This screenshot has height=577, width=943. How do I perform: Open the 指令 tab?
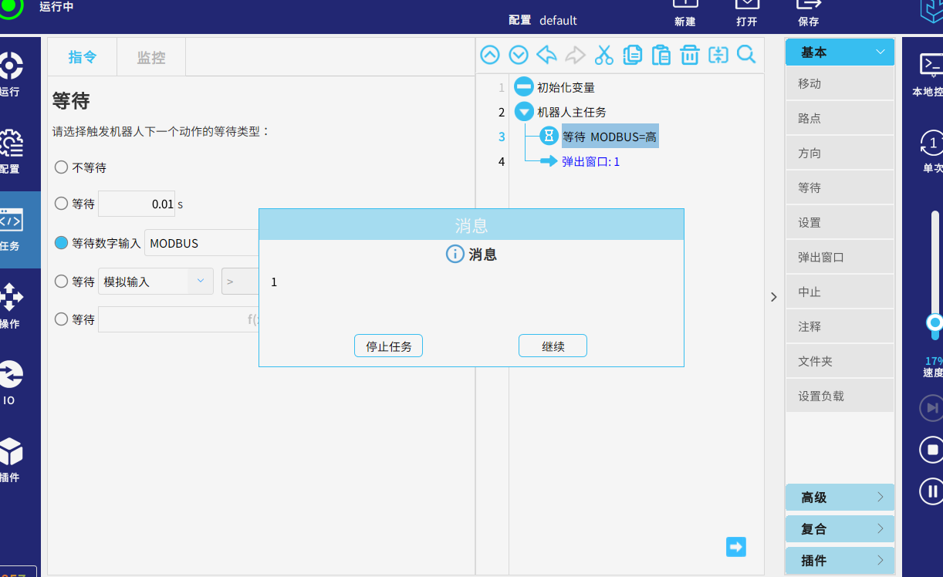coord(83,57)
